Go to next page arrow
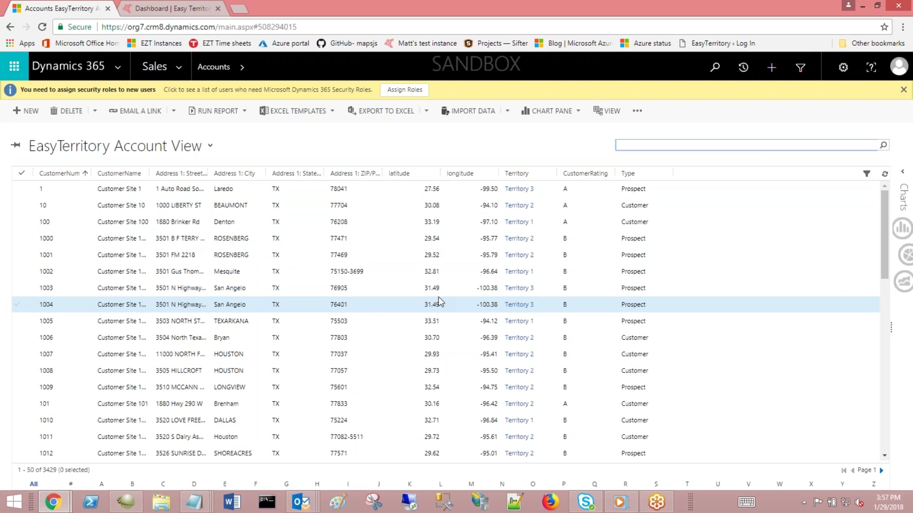Screen dimensions: 913x513 881,470
